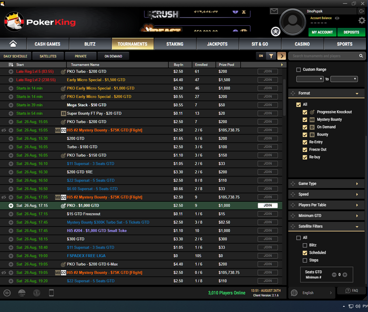
Task: Increase Seats GTD minimum with plus icon
Action: [x=345, y=275]
